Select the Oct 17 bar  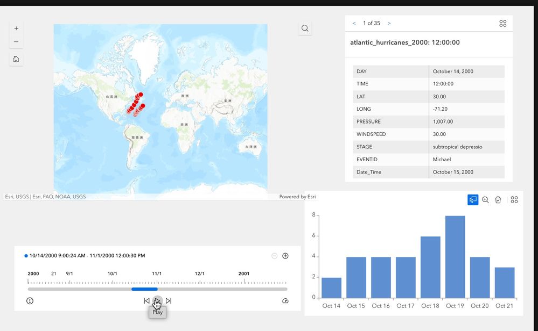point(406,278)
